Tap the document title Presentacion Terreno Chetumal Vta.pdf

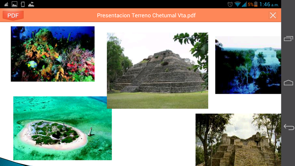coord(146,15)
